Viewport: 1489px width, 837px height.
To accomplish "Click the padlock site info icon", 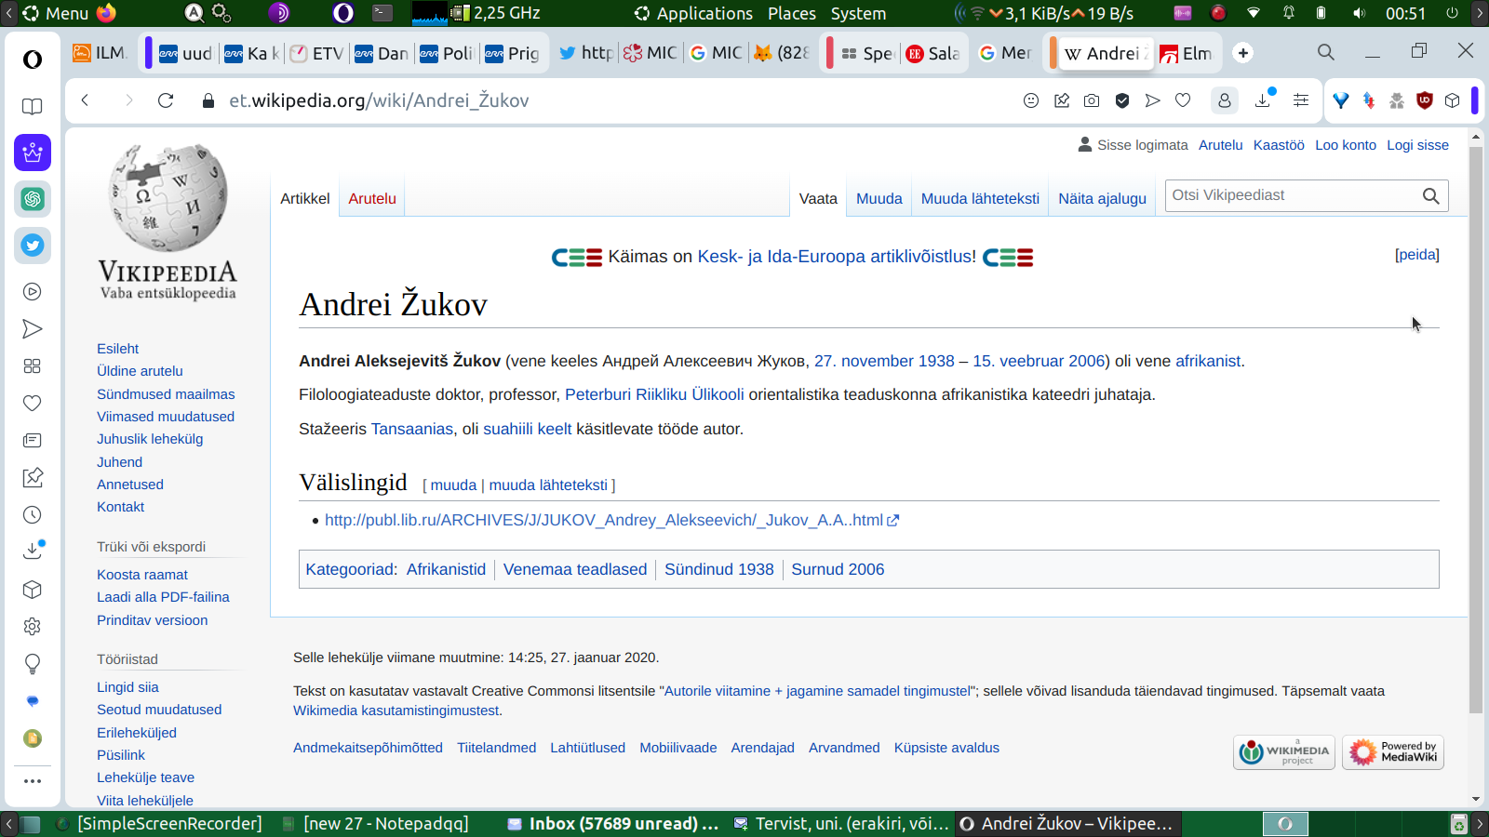I will [208, 100].
